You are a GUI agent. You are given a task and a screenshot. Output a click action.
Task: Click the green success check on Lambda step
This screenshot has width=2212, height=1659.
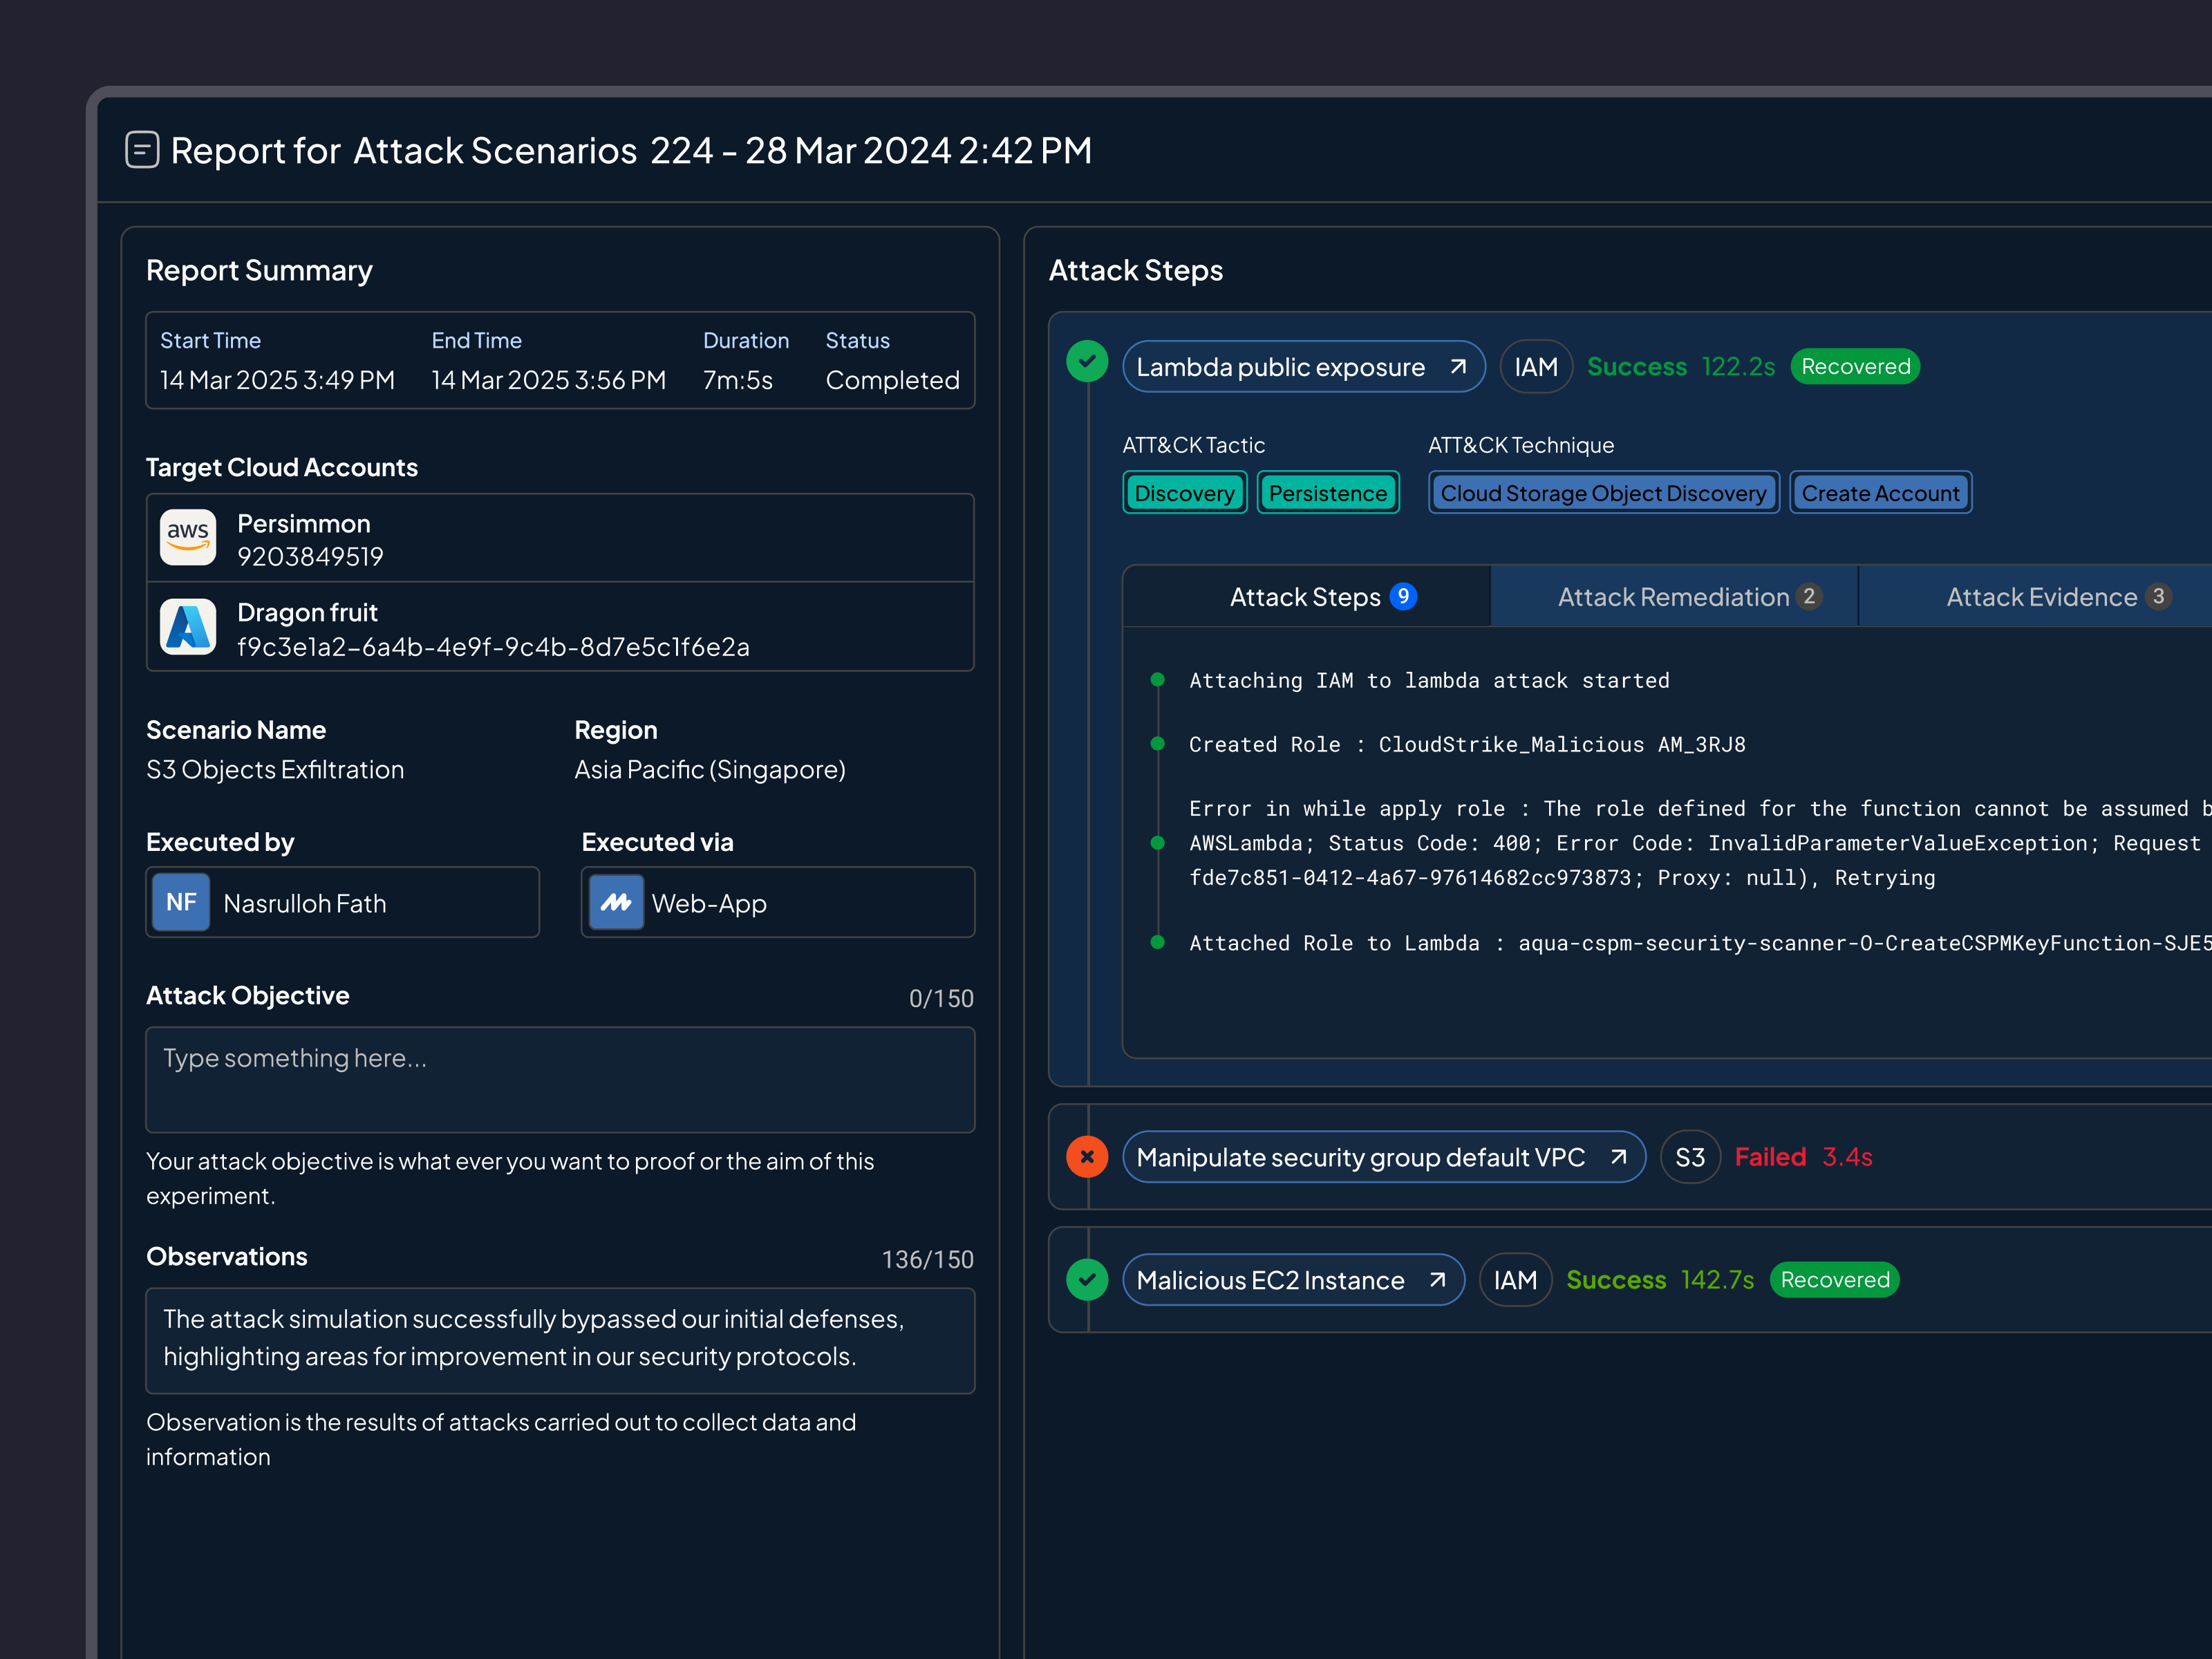tap(1087, 362)
